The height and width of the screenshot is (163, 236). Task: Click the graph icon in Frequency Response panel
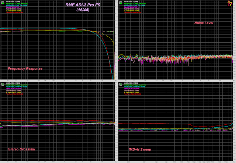(3, 3)
